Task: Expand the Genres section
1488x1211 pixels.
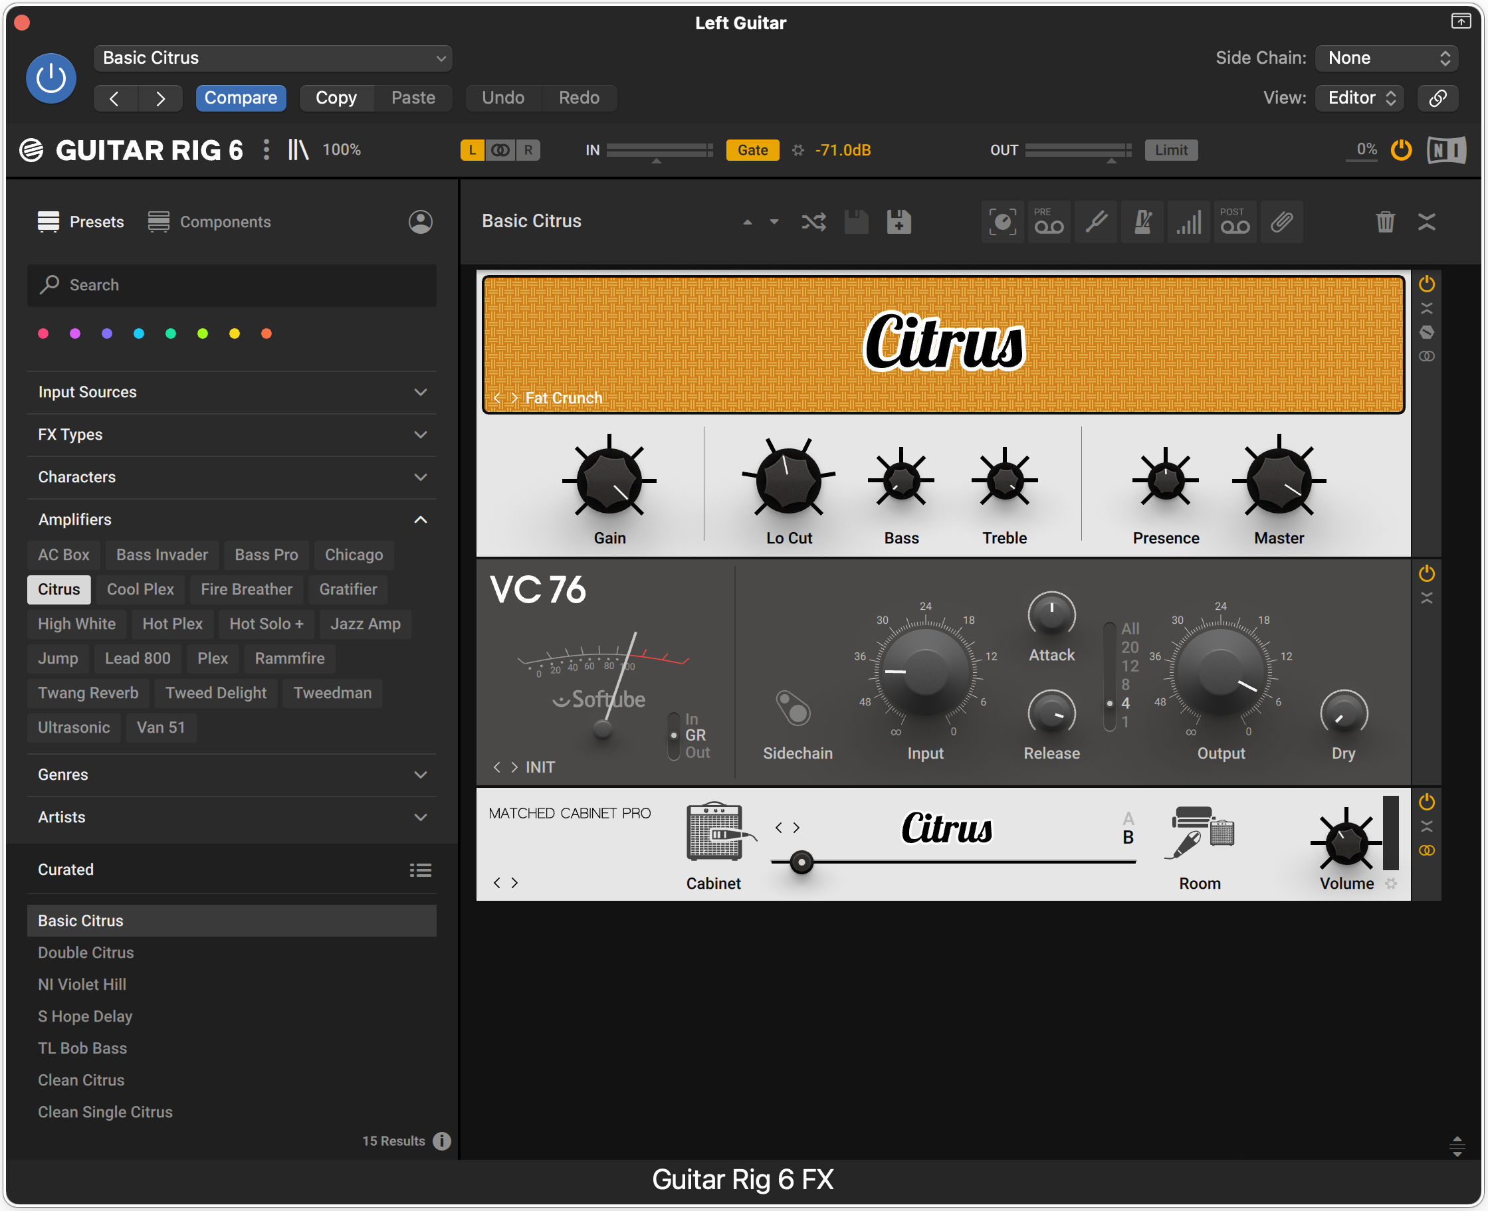Action: pos(232,775)
